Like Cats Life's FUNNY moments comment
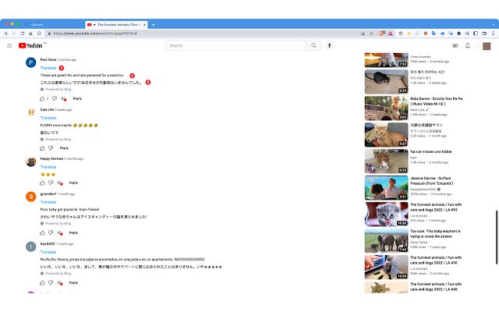Viewport: 499px width, 312px height. tap(42, 148)
